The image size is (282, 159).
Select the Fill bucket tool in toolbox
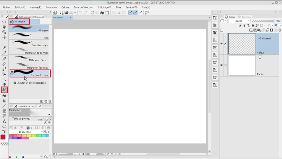click(x=4, y=95)
